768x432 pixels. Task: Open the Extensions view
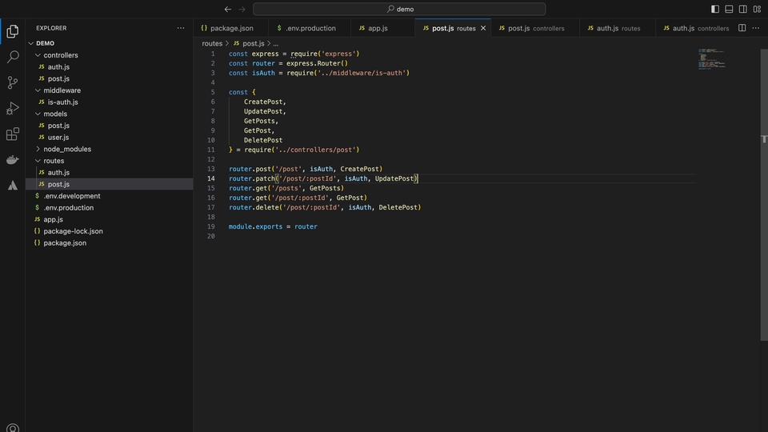(13, 134)
